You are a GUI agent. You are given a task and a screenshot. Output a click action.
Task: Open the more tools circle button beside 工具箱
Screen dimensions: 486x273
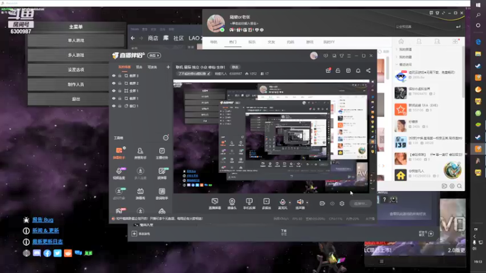click(x=165, y=138)
